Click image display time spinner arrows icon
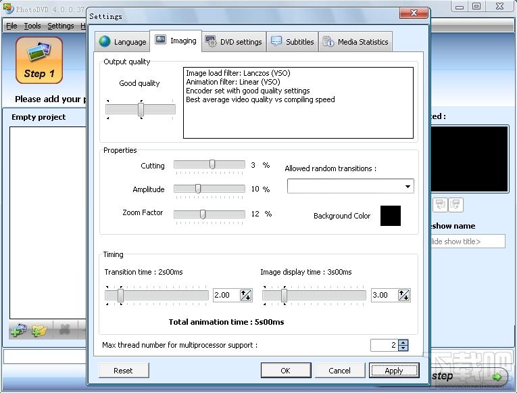Image resolution: width=517 pixels, height=393 pixels. point(403,295)
